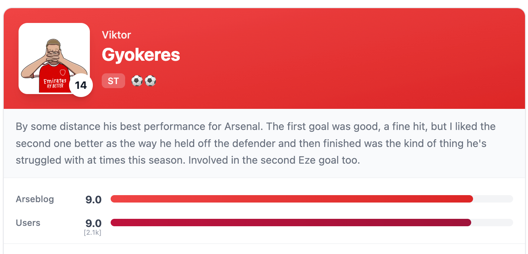This screenshot has width=528, height=254.
Task: Open the Gyokeres surname heading
Action: tap(141, 55)
